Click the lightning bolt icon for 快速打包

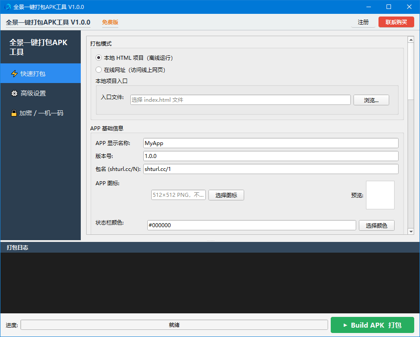click(x=14, y=74)
